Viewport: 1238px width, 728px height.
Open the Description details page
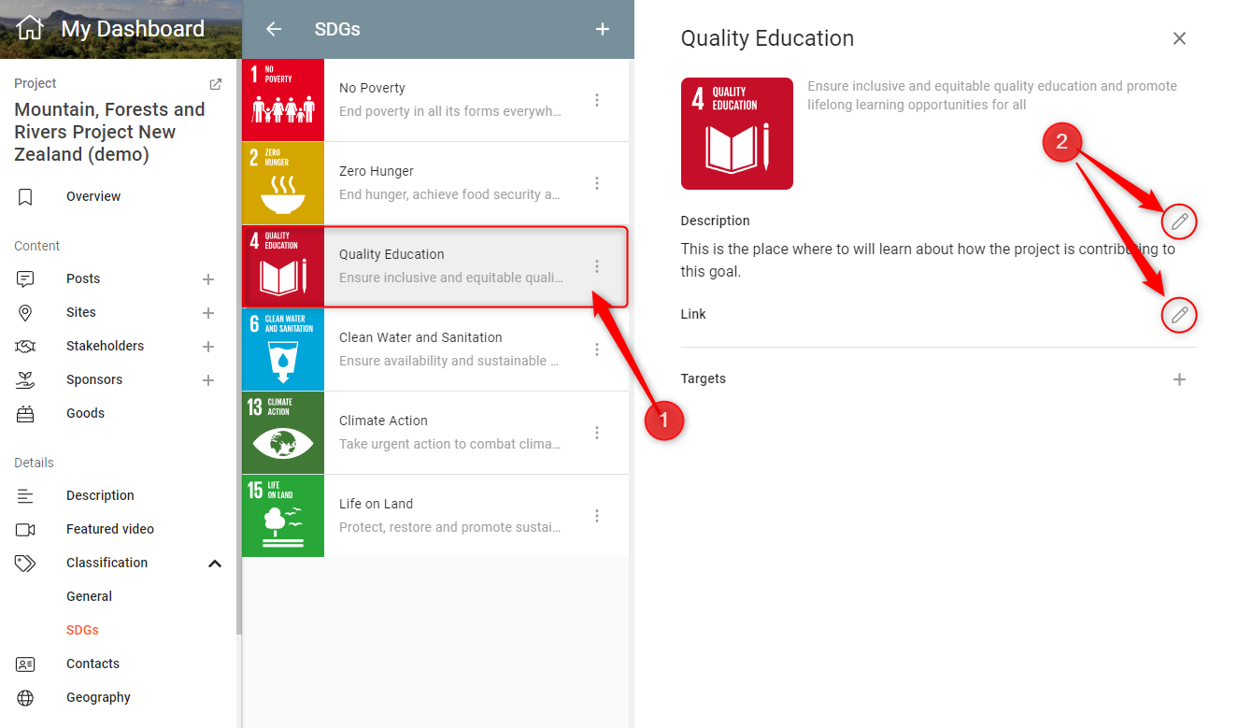(100, 495)
